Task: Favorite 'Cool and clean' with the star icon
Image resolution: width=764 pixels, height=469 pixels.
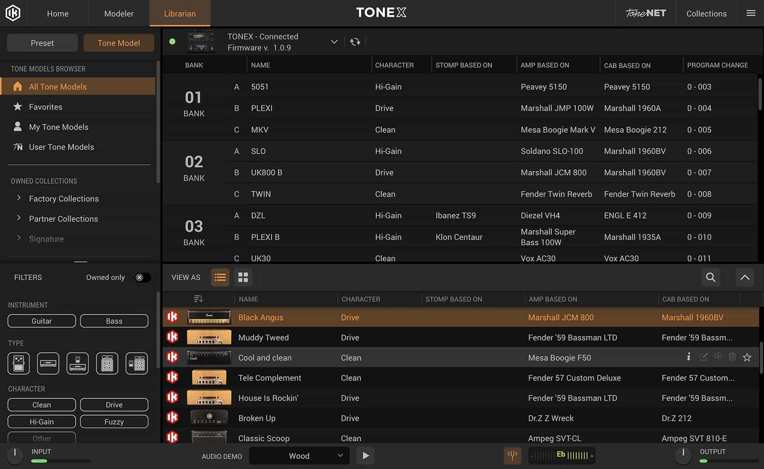Action: [747, 357]
